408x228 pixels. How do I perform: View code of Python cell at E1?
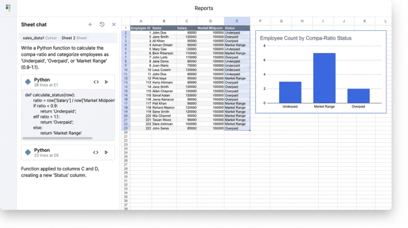coord(96,82)
